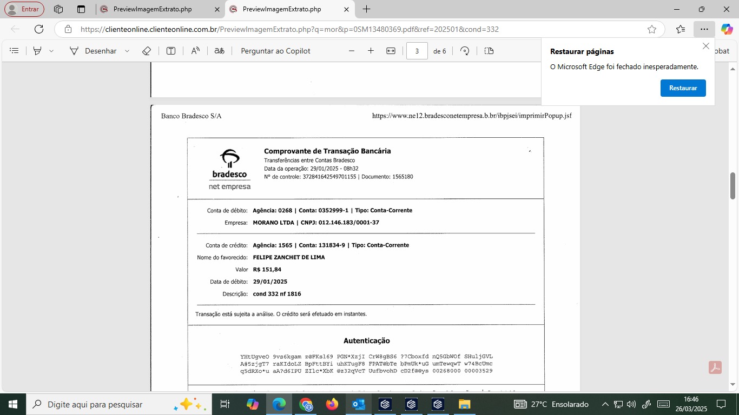Screen dimensions: 739x415
Task: Select the text FELIPE ZANCHET DE LIMA
Action: pos(289,257)
